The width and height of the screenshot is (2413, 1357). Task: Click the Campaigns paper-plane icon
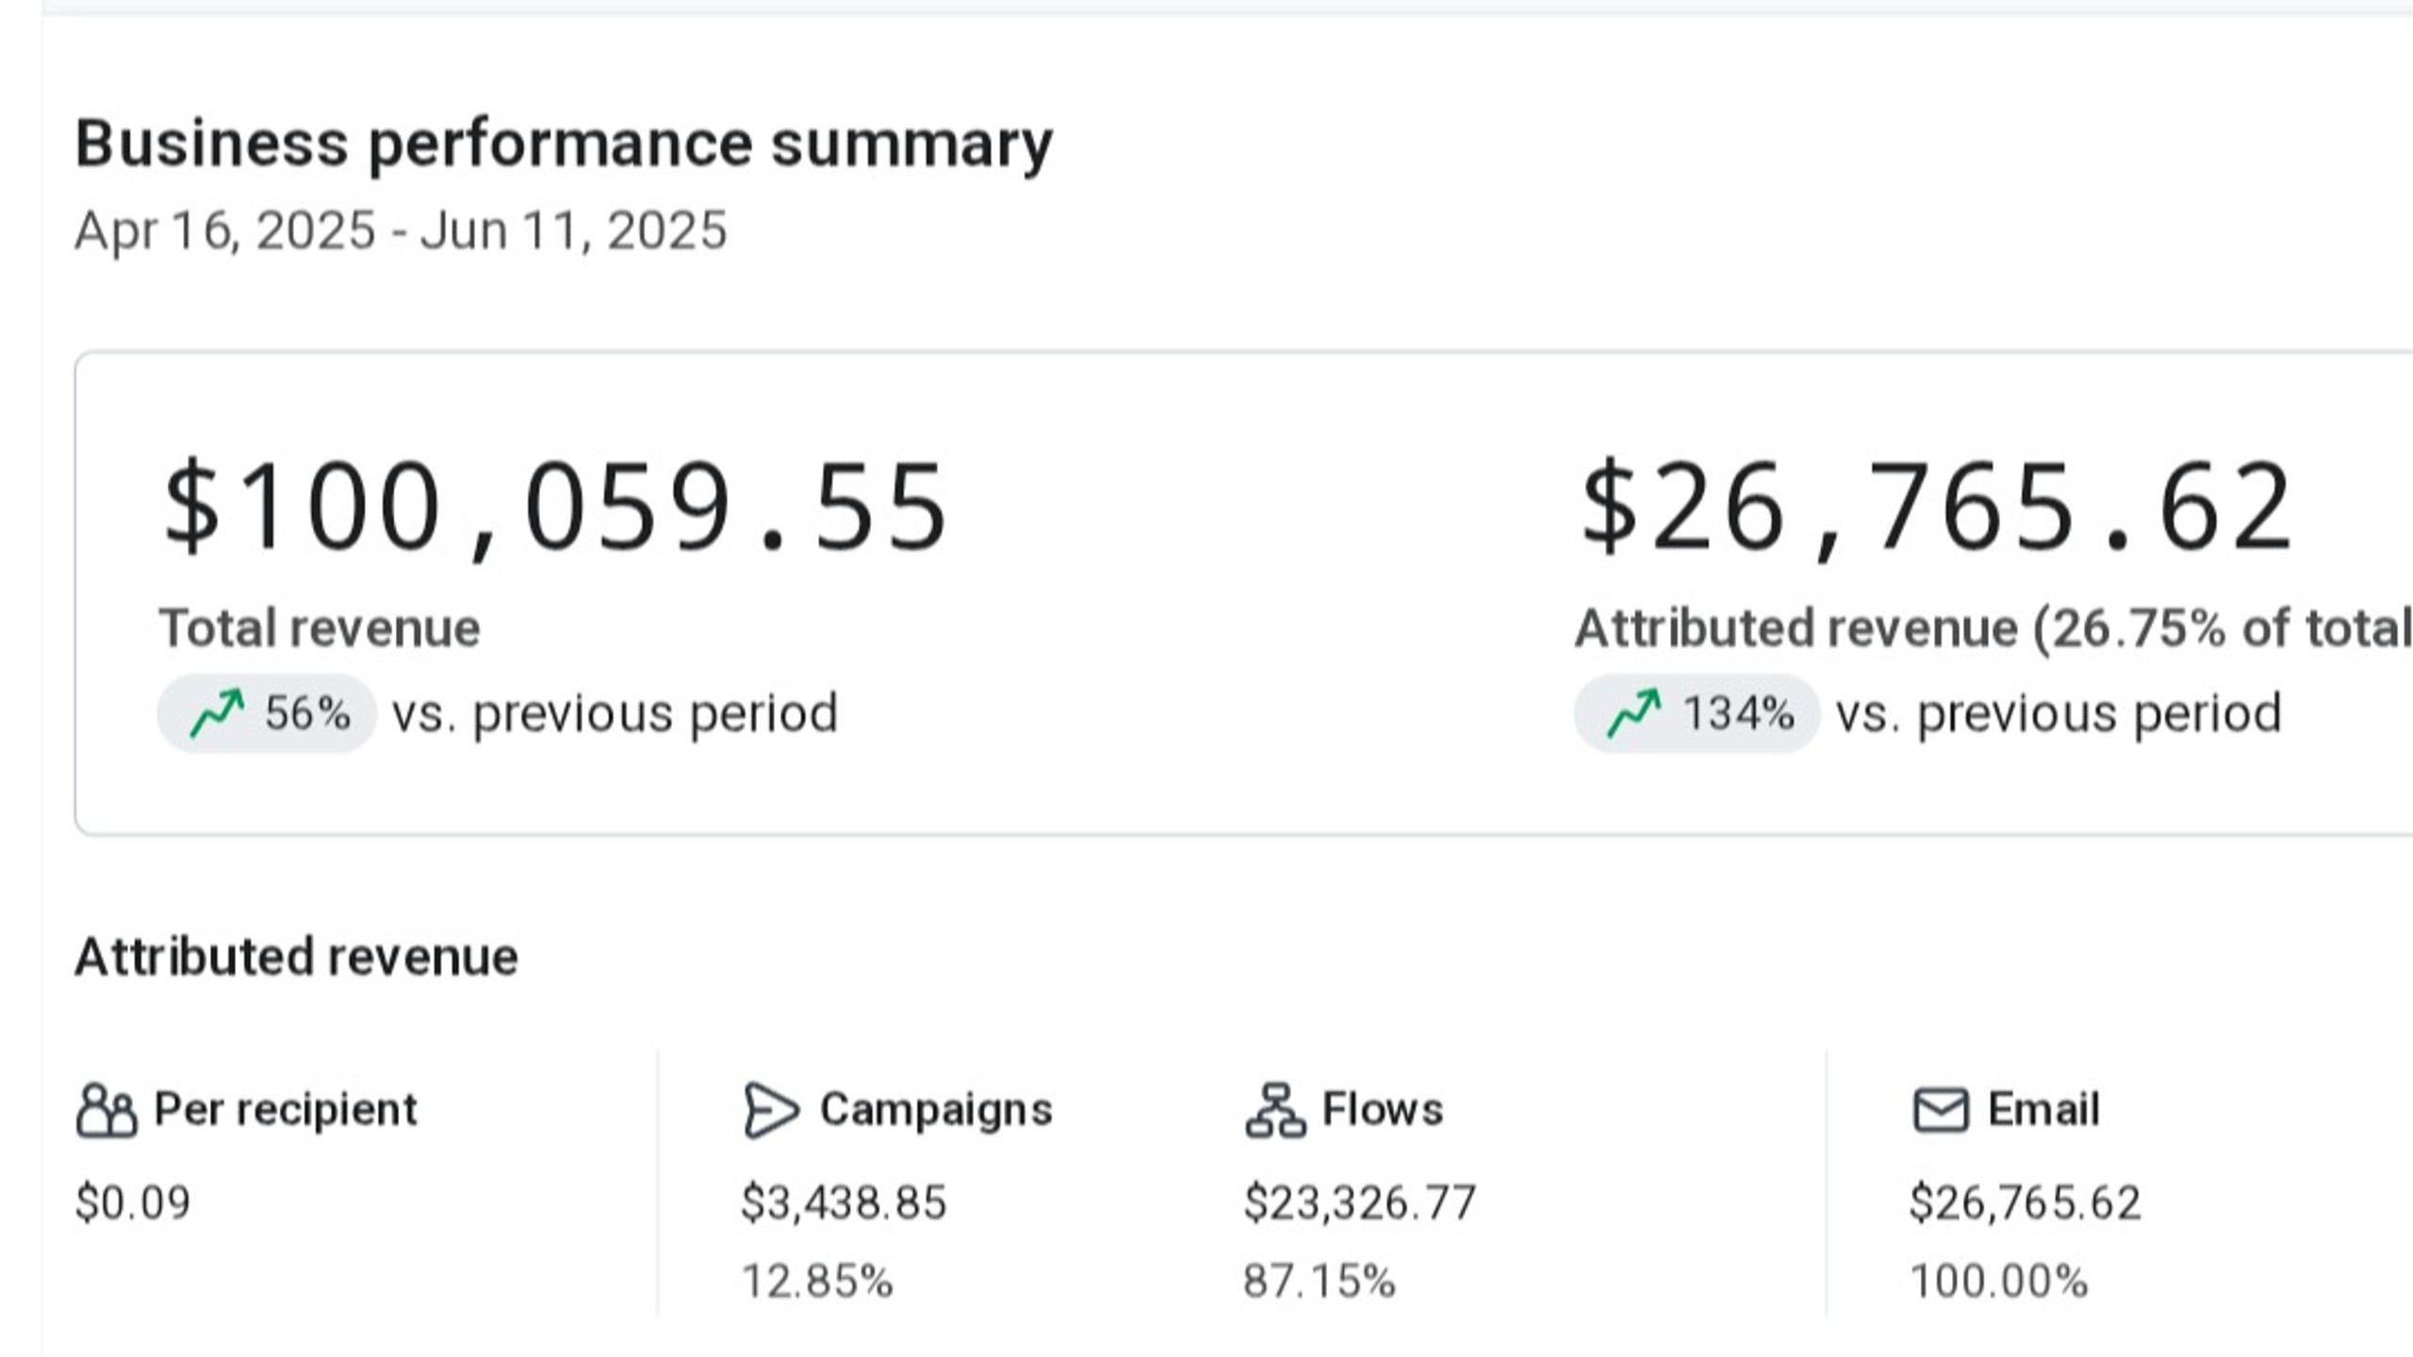click(x=771, y=1110)
